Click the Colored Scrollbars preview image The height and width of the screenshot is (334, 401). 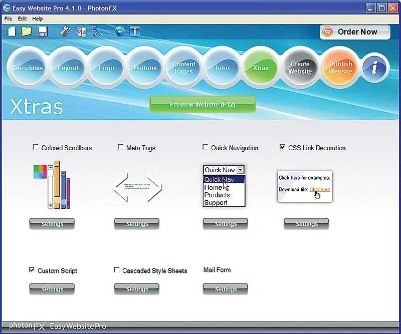[52, 185]
